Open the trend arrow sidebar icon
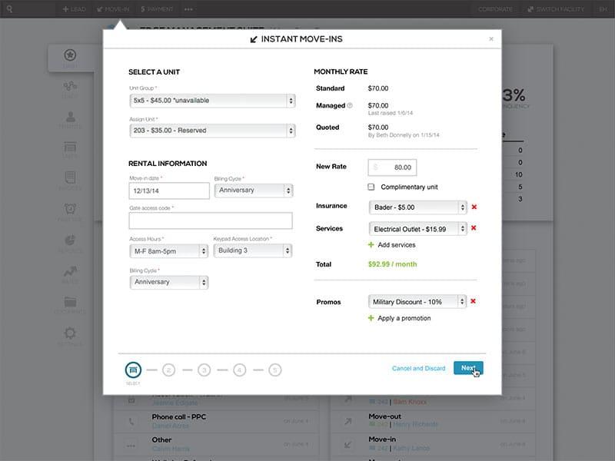Screen dimensions: 615x461 70,271
